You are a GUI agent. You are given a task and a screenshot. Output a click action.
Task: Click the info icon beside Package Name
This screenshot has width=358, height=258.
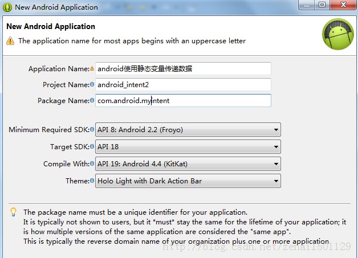point(92,100)
